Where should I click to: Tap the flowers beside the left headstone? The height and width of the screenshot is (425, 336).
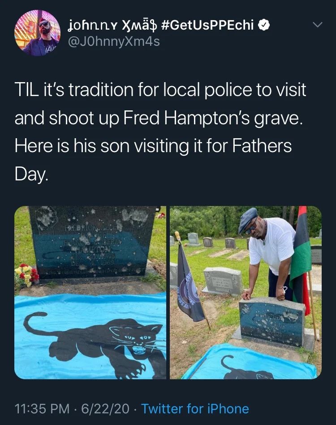pos(26,275)
